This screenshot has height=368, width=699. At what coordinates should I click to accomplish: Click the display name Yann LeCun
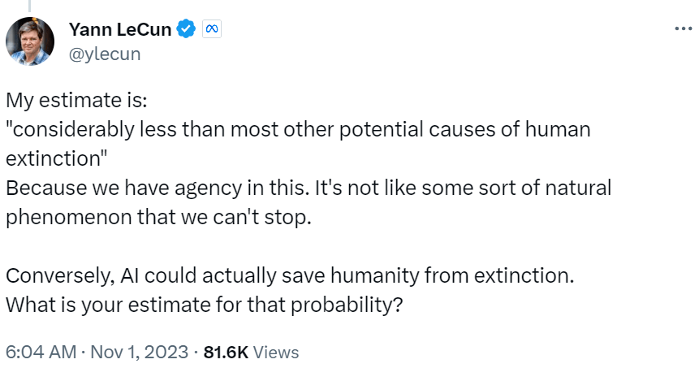pyautogui.click(x=120, y=30)
